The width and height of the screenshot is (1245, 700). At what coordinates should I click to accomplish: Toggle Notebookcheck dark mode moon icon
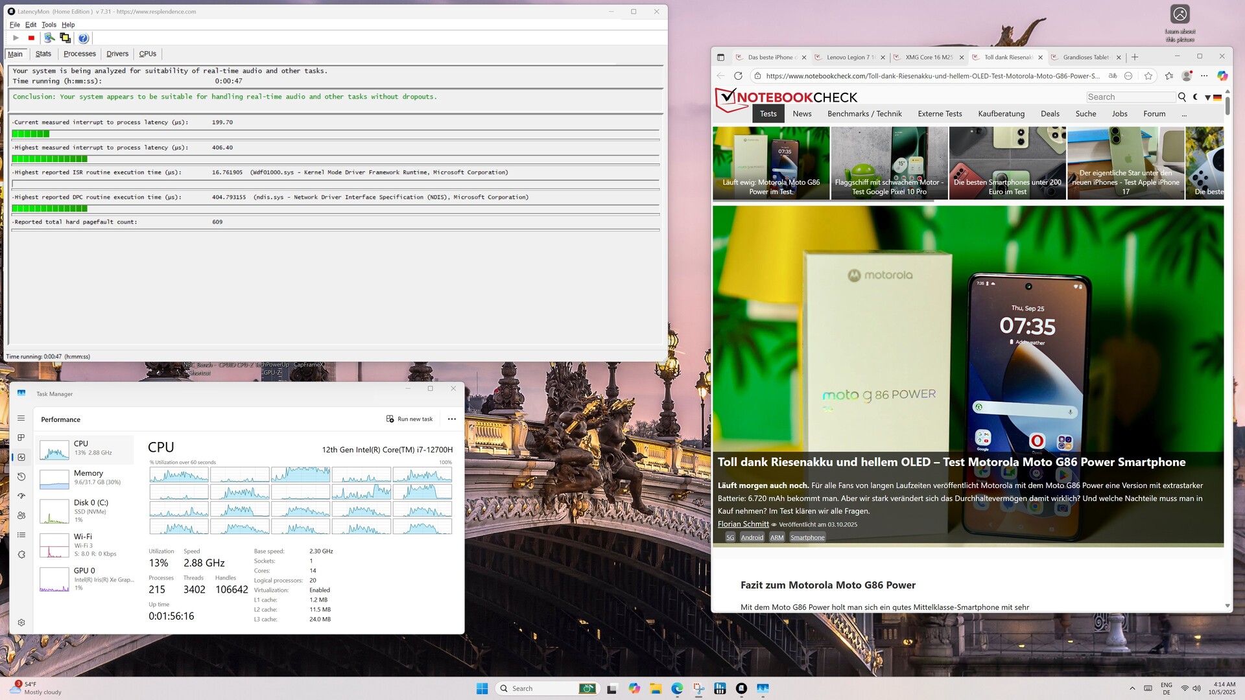click(1196, 97)
